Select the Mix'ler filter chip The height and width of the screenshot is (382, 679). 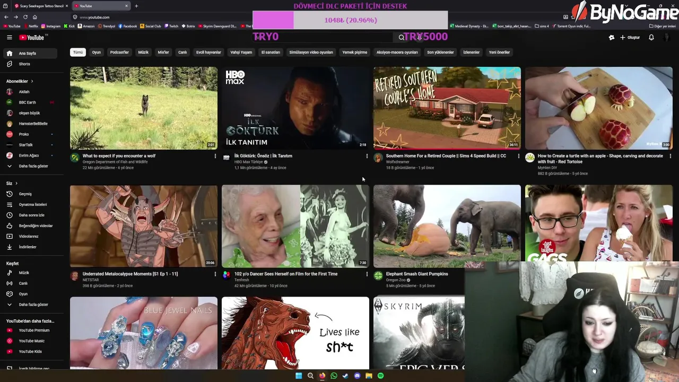pos(163,52)
